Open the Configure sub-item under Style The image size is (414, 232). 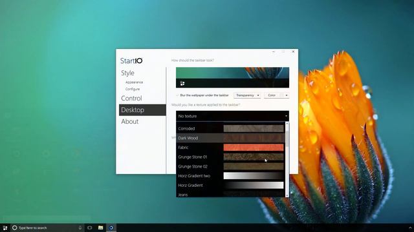point(133,89)
